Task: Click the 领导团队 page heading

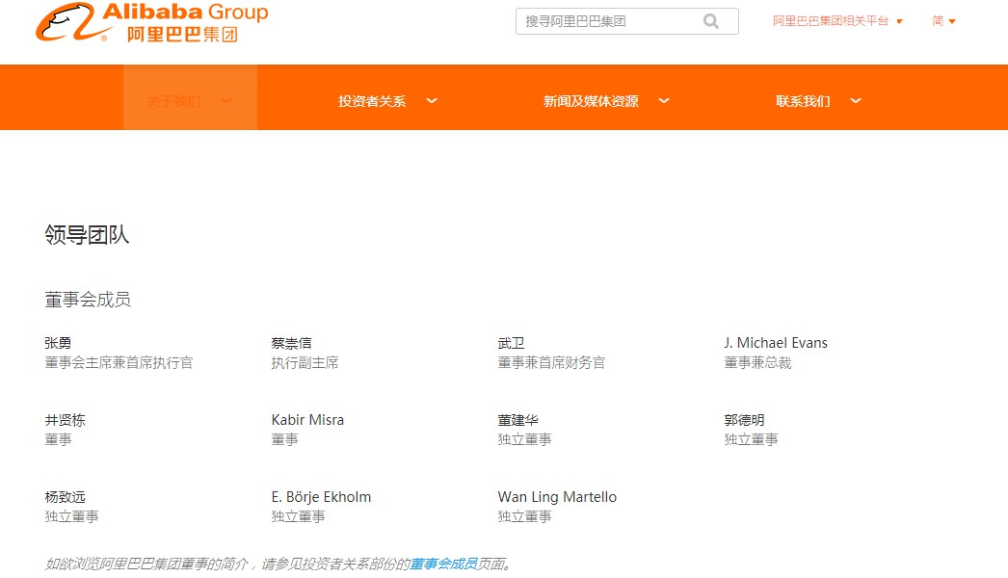Action: coord(87,235)
